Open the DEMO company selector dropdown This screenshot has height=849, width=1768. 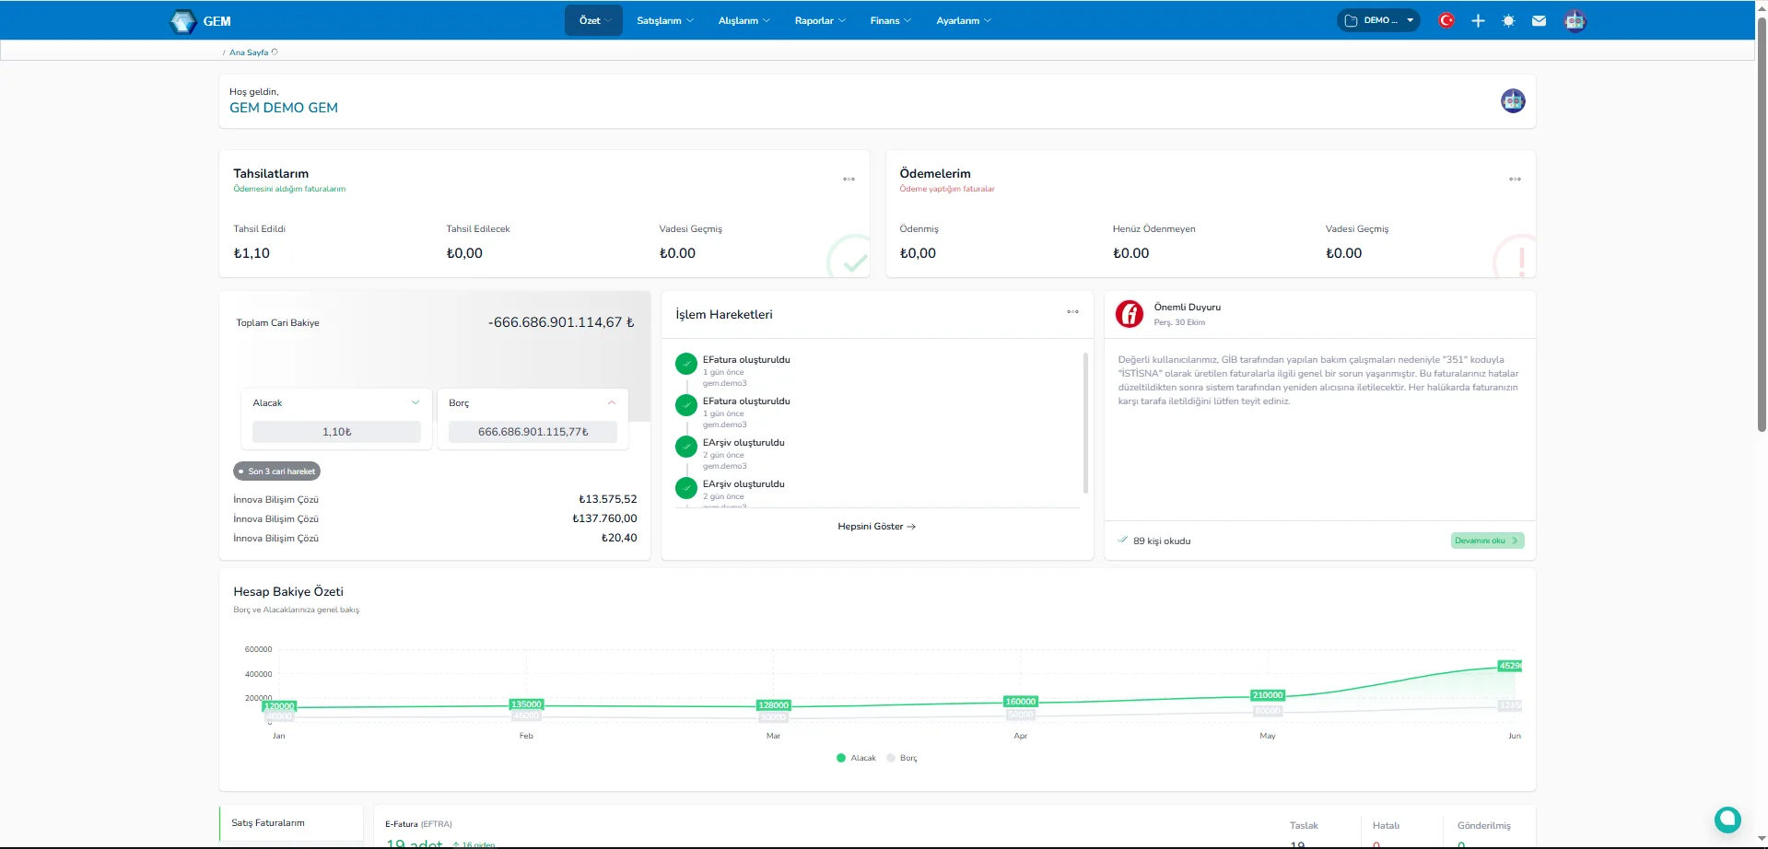tap(1377, 19)
